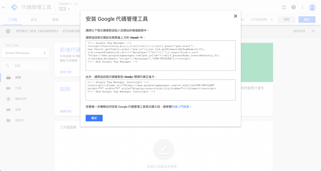Open 觸發條件 triggers in sidebar
Image resolution: width=321 pixels, height=171 pixels.
click(x=24, y=99)
